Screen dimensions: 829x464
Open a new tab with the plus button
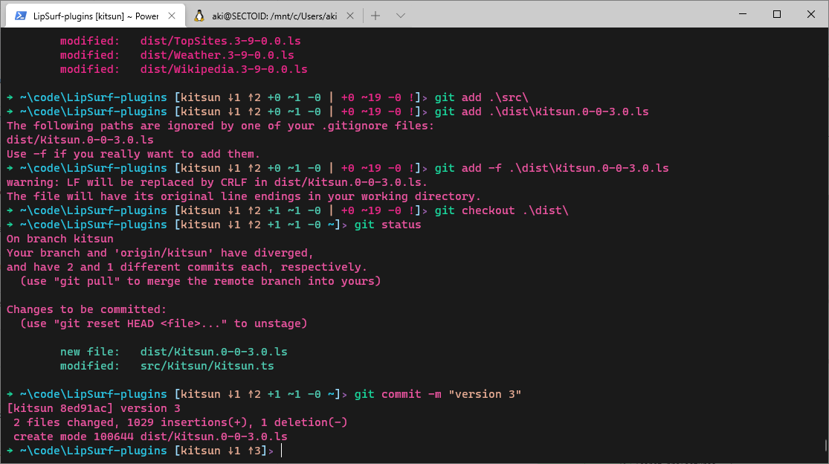coord(375,15)
